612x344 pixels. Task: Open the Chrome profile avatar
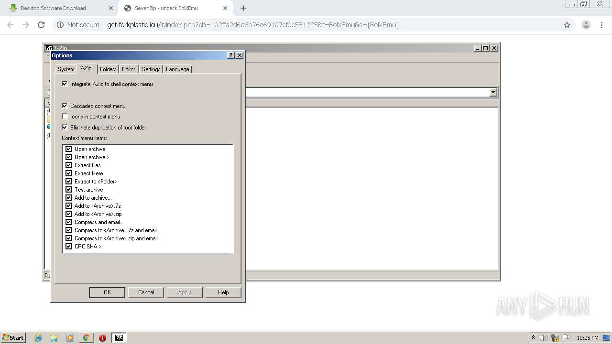pyautogui.click(x=586, y=25)
